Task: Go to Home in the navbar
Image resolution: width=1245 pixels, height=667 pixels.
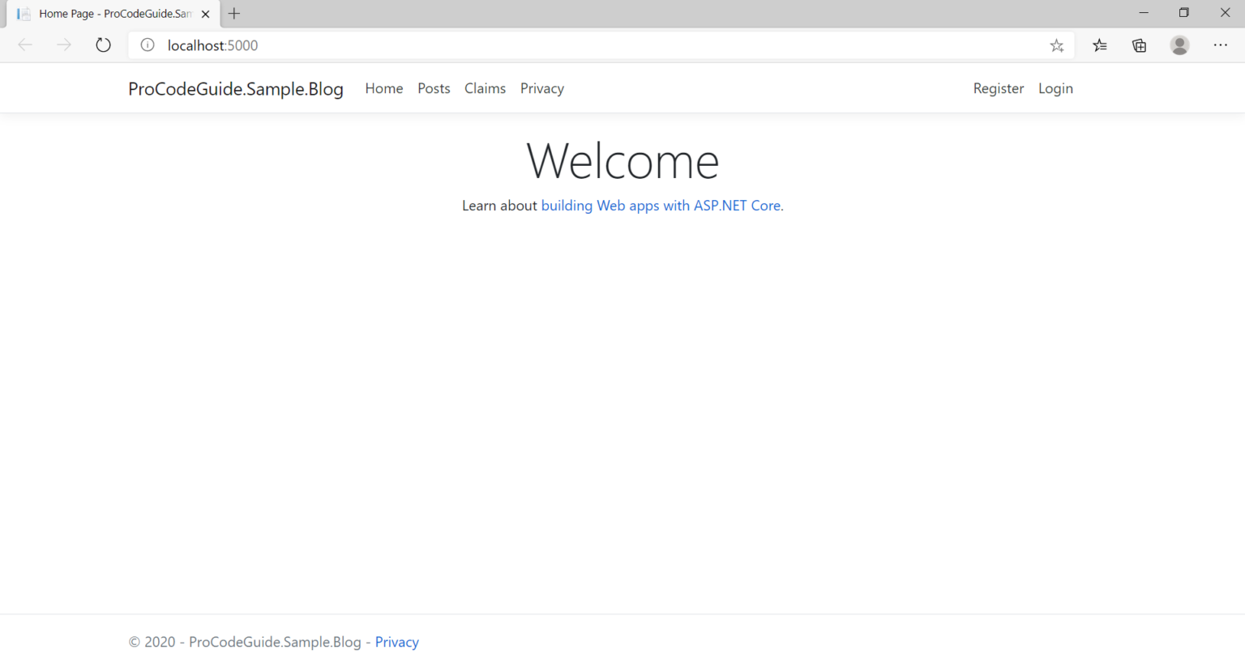Action: tap(383, 88)
